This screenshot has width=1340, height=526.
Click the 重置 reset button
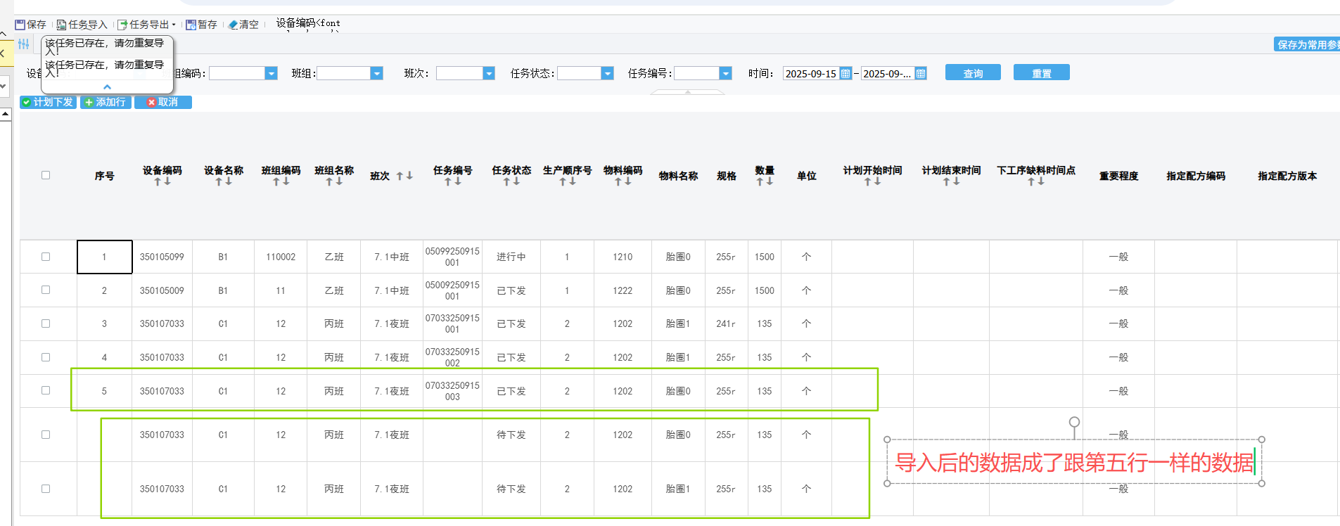(1042, 72)
